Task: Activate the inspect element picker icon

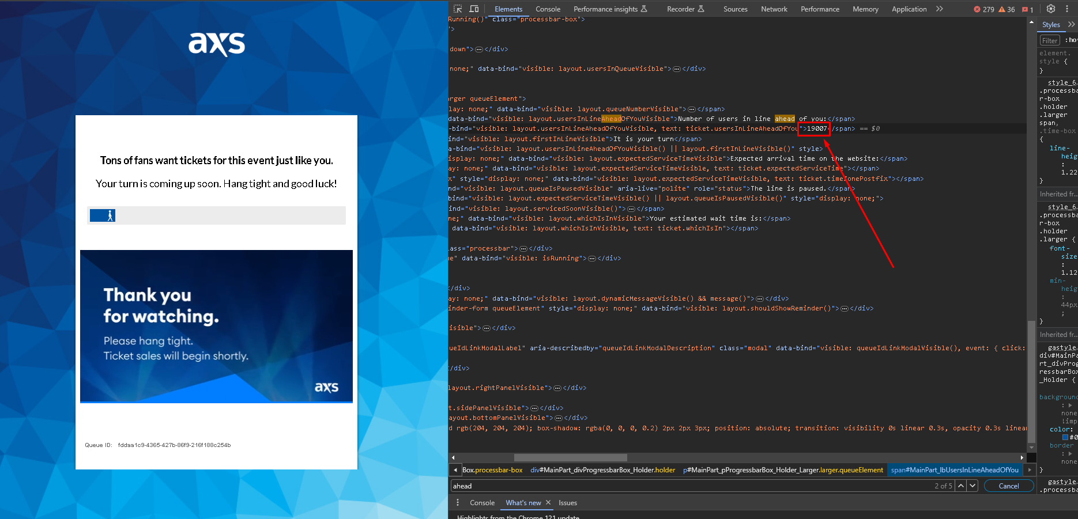Action: coord(458,9)
